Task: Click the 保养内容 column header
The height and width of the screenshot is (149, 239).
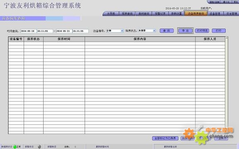Action: tap(140, 39)
